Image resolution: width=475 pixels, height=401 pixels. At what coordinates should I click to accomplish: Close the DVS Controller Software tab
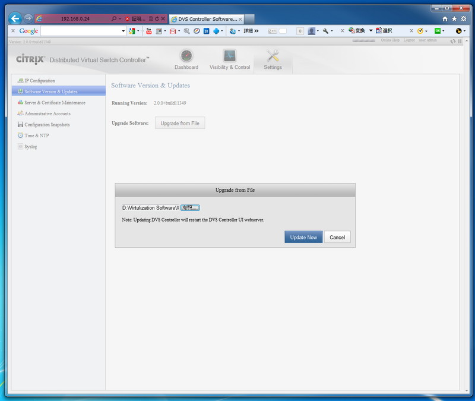click(240, 19)
